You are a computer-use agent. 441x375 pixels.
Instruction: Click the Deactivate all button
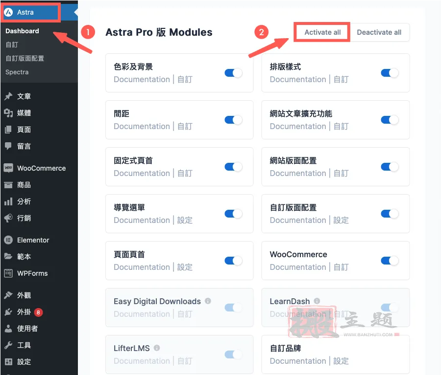pyautogui.click(x=379, y=32)
